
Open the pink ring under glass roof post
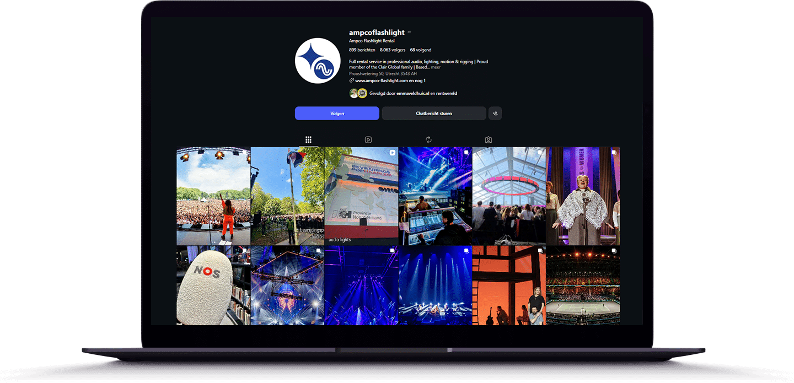(x=509, y=196)
